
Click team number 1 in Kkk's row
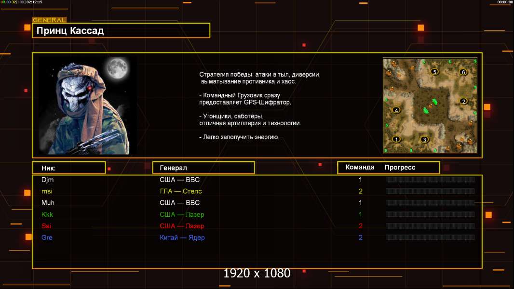coord(360,214)
